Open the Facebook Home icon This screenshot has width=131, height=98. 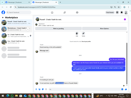(52, 13)
